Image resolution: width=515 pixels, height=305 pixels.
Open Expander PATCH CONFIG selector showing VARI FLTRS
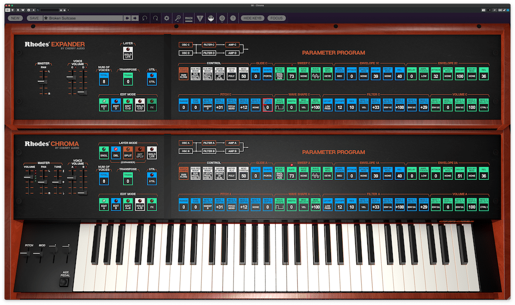(184, 74)
